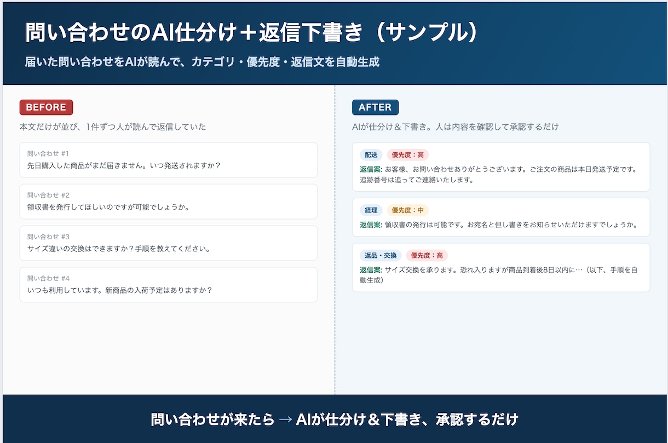Click the text 本文だけが並び、1件ずつ人が読んで返信していた
Viewport: 668px width, 443px height.
113,127
